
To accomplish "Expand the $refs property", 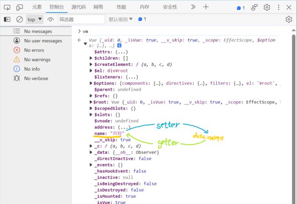I will pyautogui.click(x=91, y=96).
